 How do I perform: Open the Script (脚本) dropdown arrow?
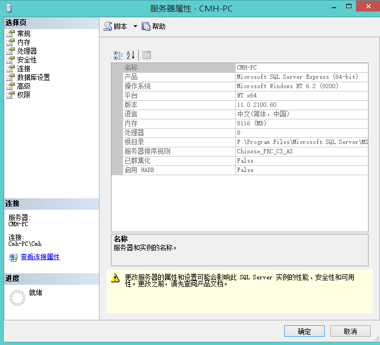point(135,26)
